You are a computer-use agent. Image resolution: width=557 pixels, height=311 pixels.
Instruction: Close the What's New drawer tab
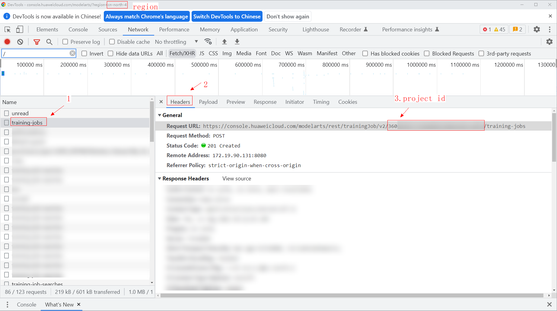coord(79,304)
